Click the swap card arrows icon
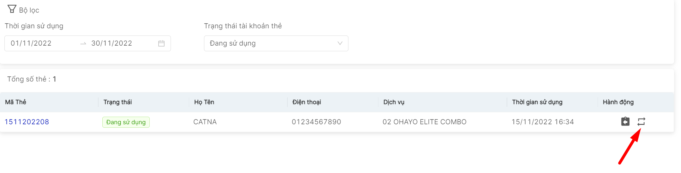 point(641,121)
